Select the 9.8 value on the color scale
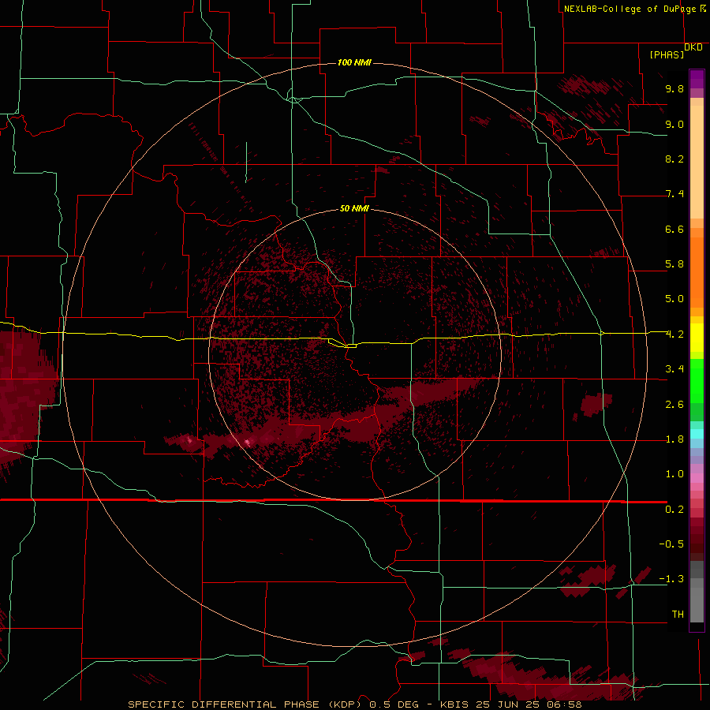This screenshot has width=710, height=710. [x=674, y=88]
